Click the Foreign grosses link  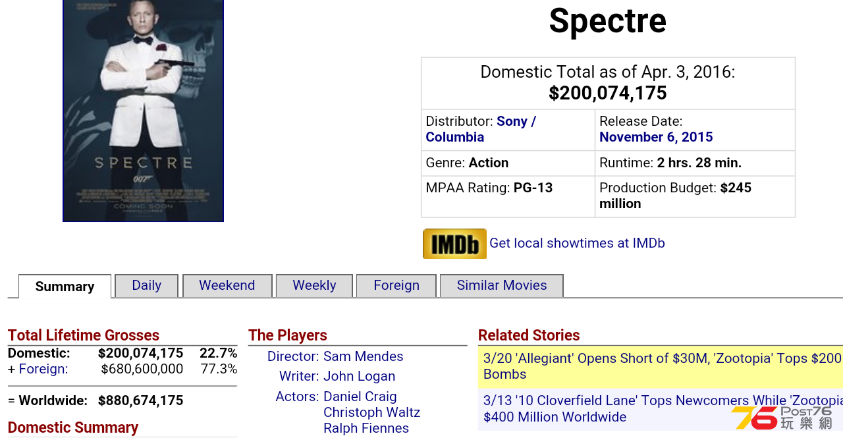[43, 369]
